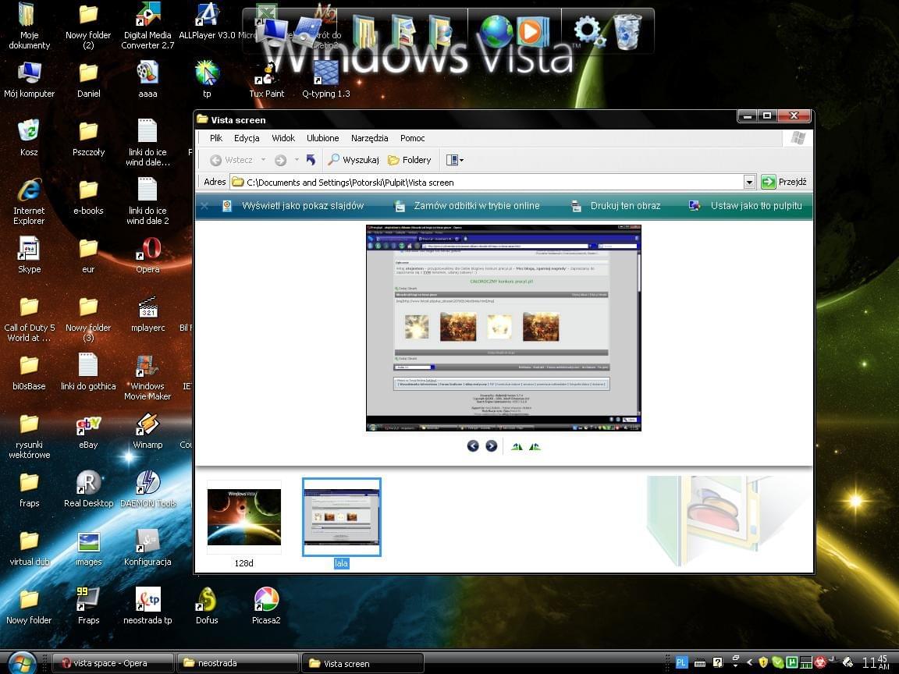The image size is (899, 674).
Task: Expand hidden tray icons arrow
Action: tap(749, 662)
